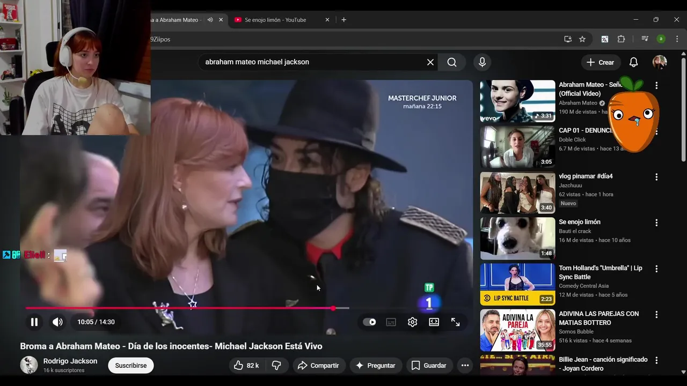Open Rodrigo Jackson channel name link
687x386 pixels.
pos(70,361)
